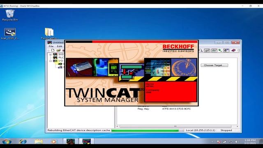Viewport: 263px width, 148px height.
Task: Open the Edit menu
Action: (59, 46)
